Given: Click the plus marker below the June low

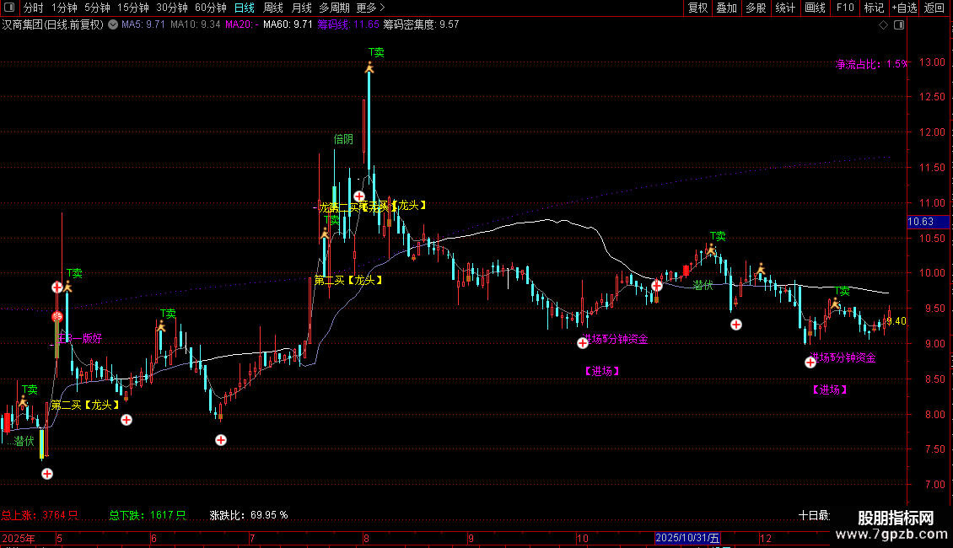Looking at the screenshot, I should pos(221,440).
